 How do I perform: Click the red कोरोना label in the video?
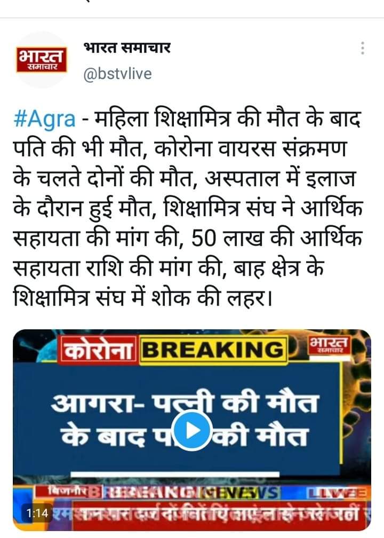[x=98, y=350]
